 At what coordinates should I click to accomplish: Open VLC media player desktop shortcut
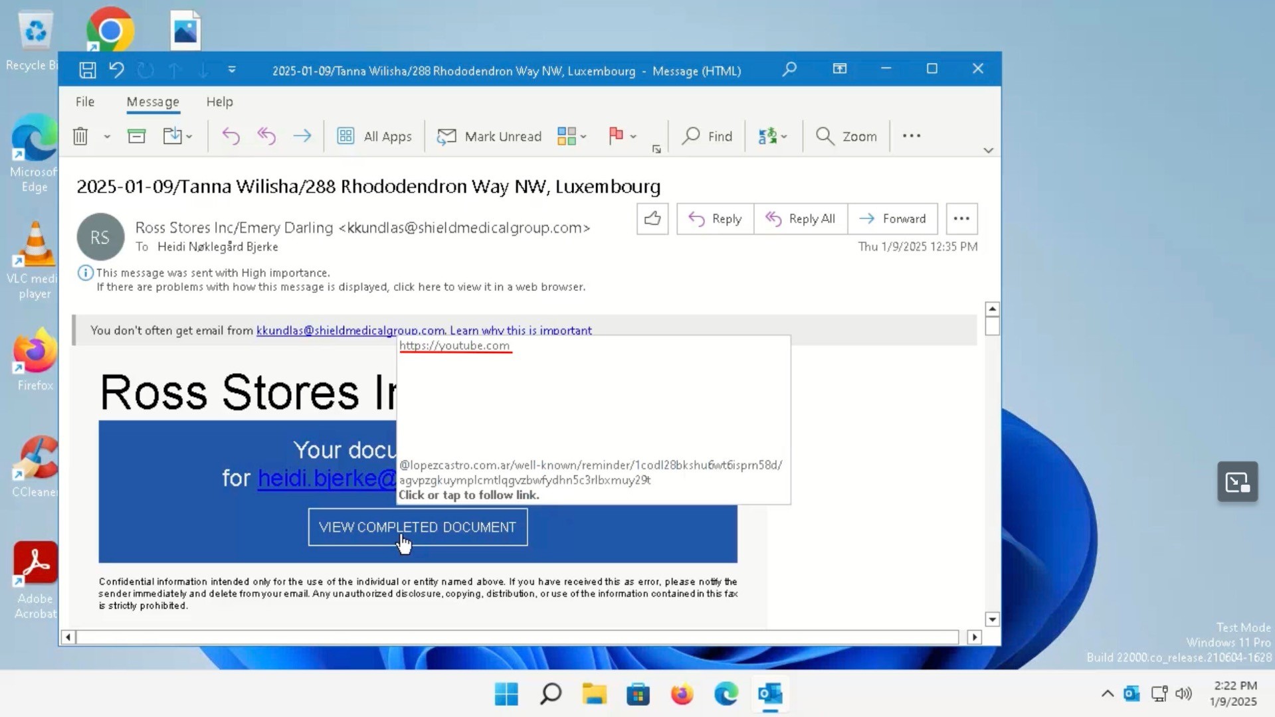pyautogui.click(x=33, y=260)
